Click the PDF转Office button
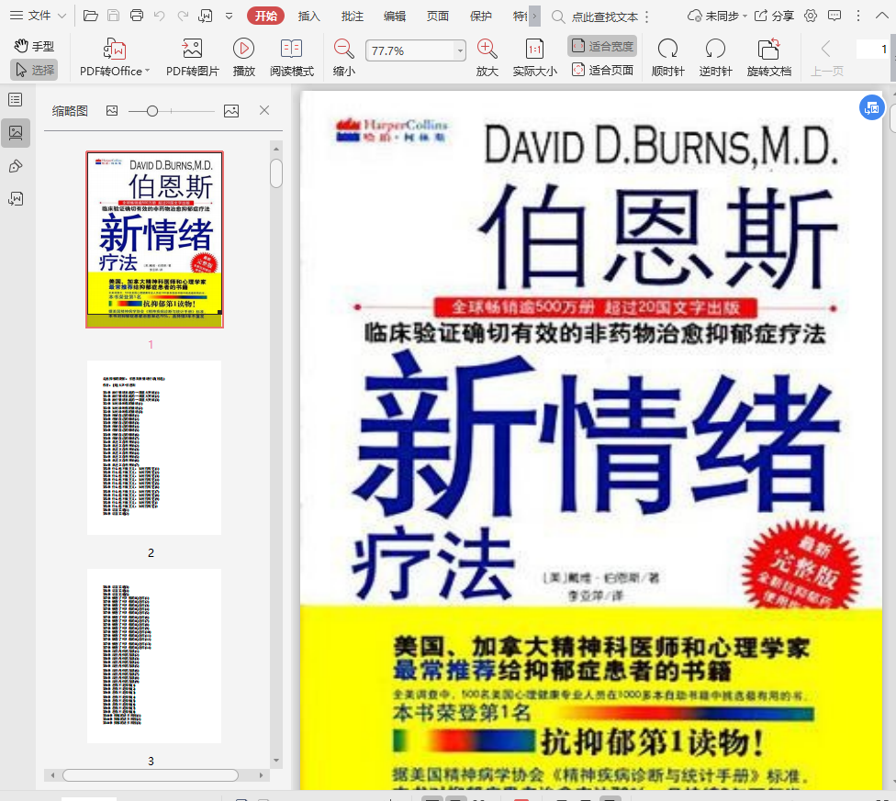The image size is (896, 801). point(114,57)
